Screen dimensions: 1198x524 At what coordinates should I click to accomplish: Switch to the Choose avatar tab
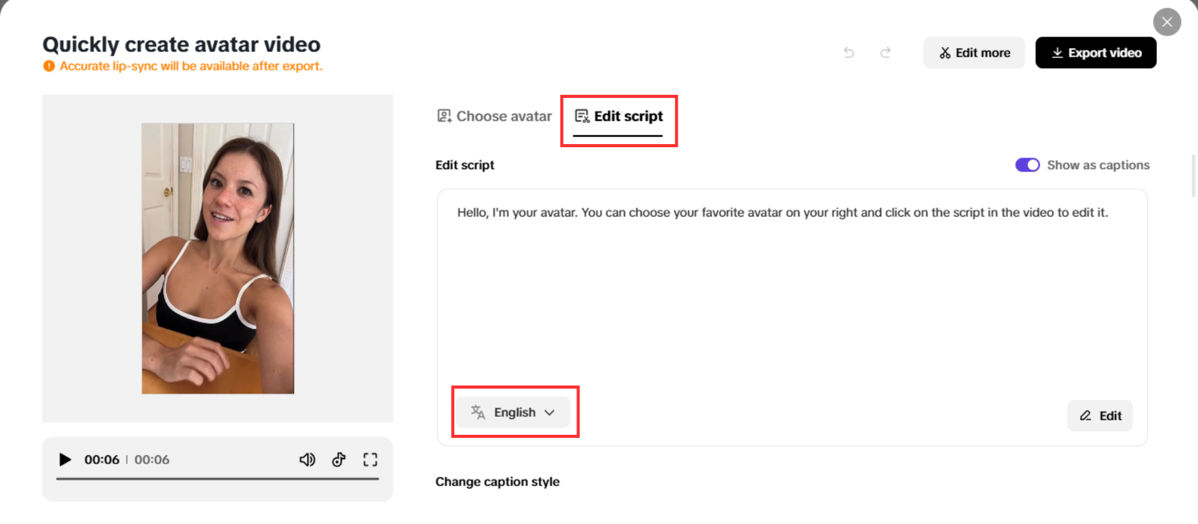tap(495, 117)
